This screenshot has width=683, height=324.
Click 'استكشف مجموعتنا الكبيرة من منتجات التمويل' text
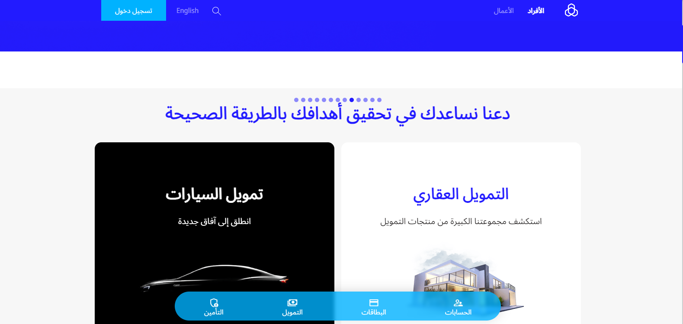tap(461, 221)
